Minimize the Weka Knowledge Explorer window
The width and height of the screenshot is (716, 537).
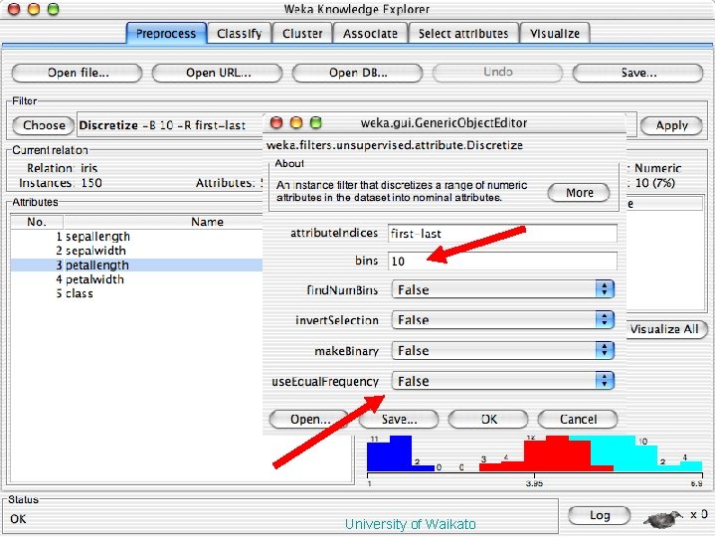click(x=34, y=9)
